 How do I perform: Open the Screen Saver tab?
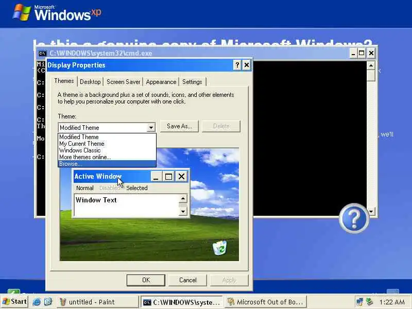point(123,82)
